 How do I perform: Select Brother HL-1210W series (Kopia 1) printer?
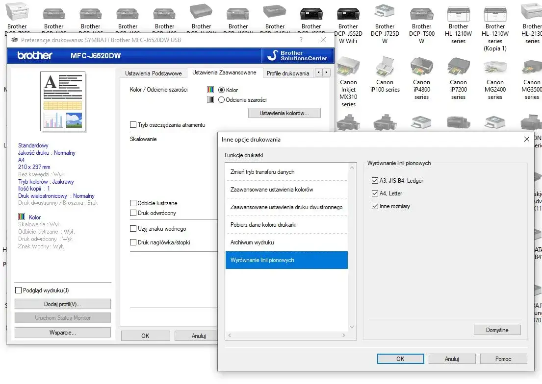click(495, 28)
